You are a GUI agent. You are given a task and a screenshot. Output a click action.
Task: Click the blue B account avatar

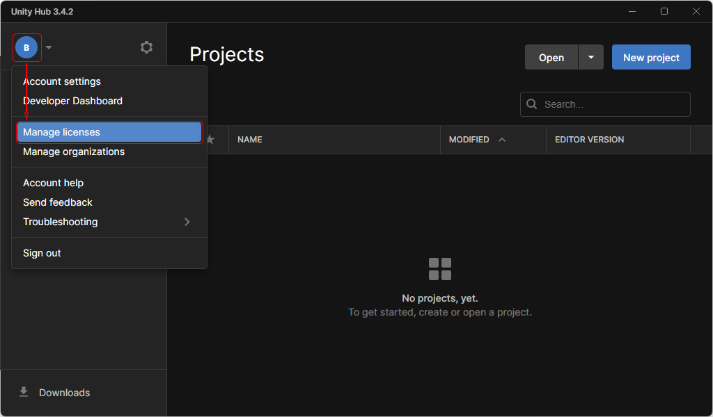26,47
